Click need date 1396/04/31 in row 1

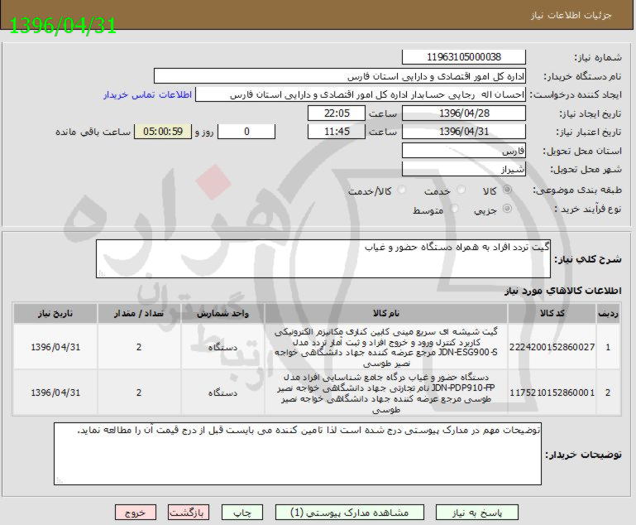(x=55, y=347)
